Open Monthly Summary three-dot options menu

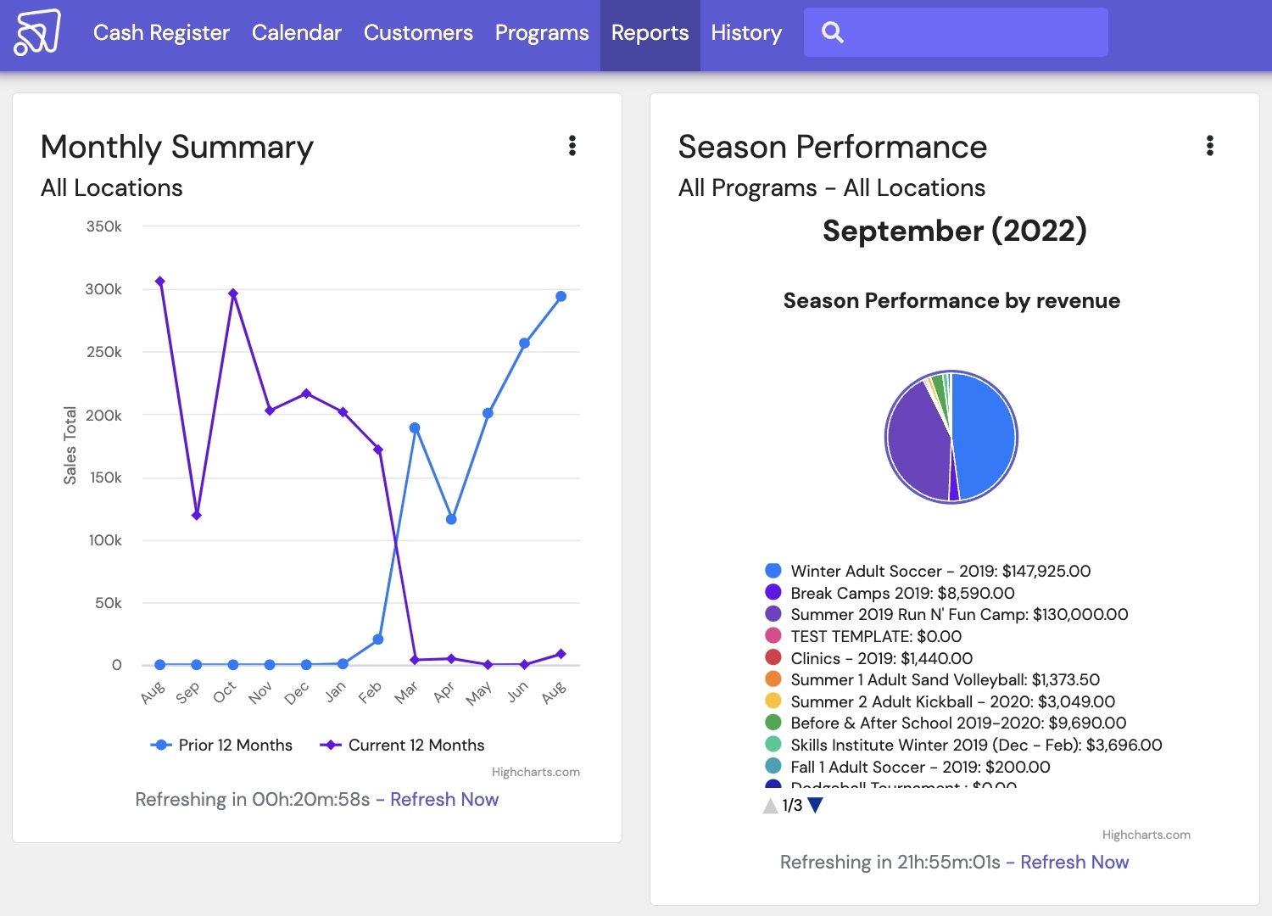click(x=572, y=146)
